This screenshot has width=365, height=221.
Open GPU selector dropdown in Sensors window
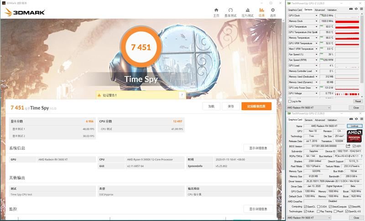pos(309,108)
